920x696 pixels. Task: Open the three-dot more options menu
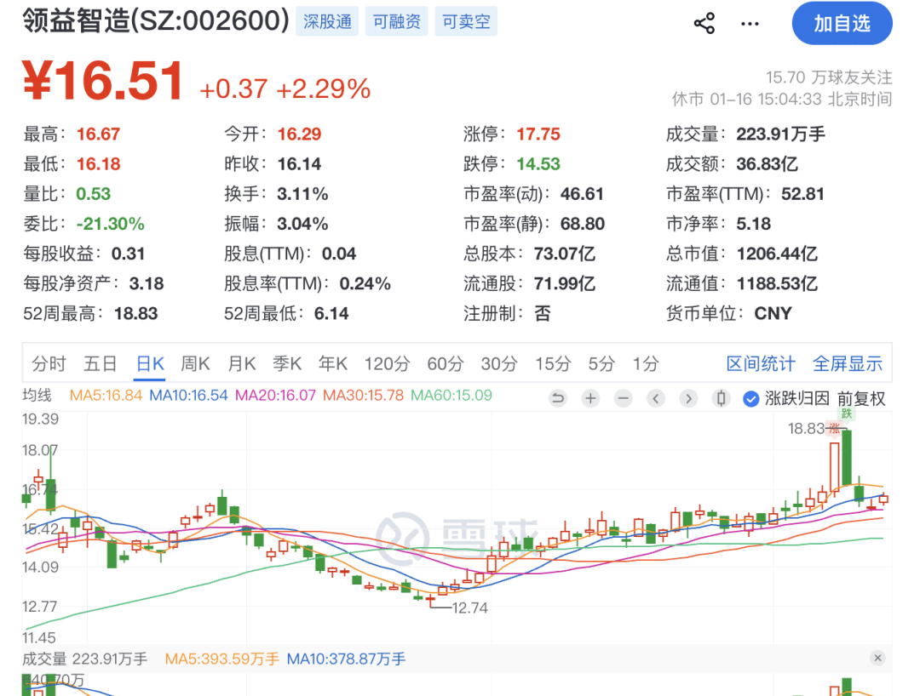point(750,23)
